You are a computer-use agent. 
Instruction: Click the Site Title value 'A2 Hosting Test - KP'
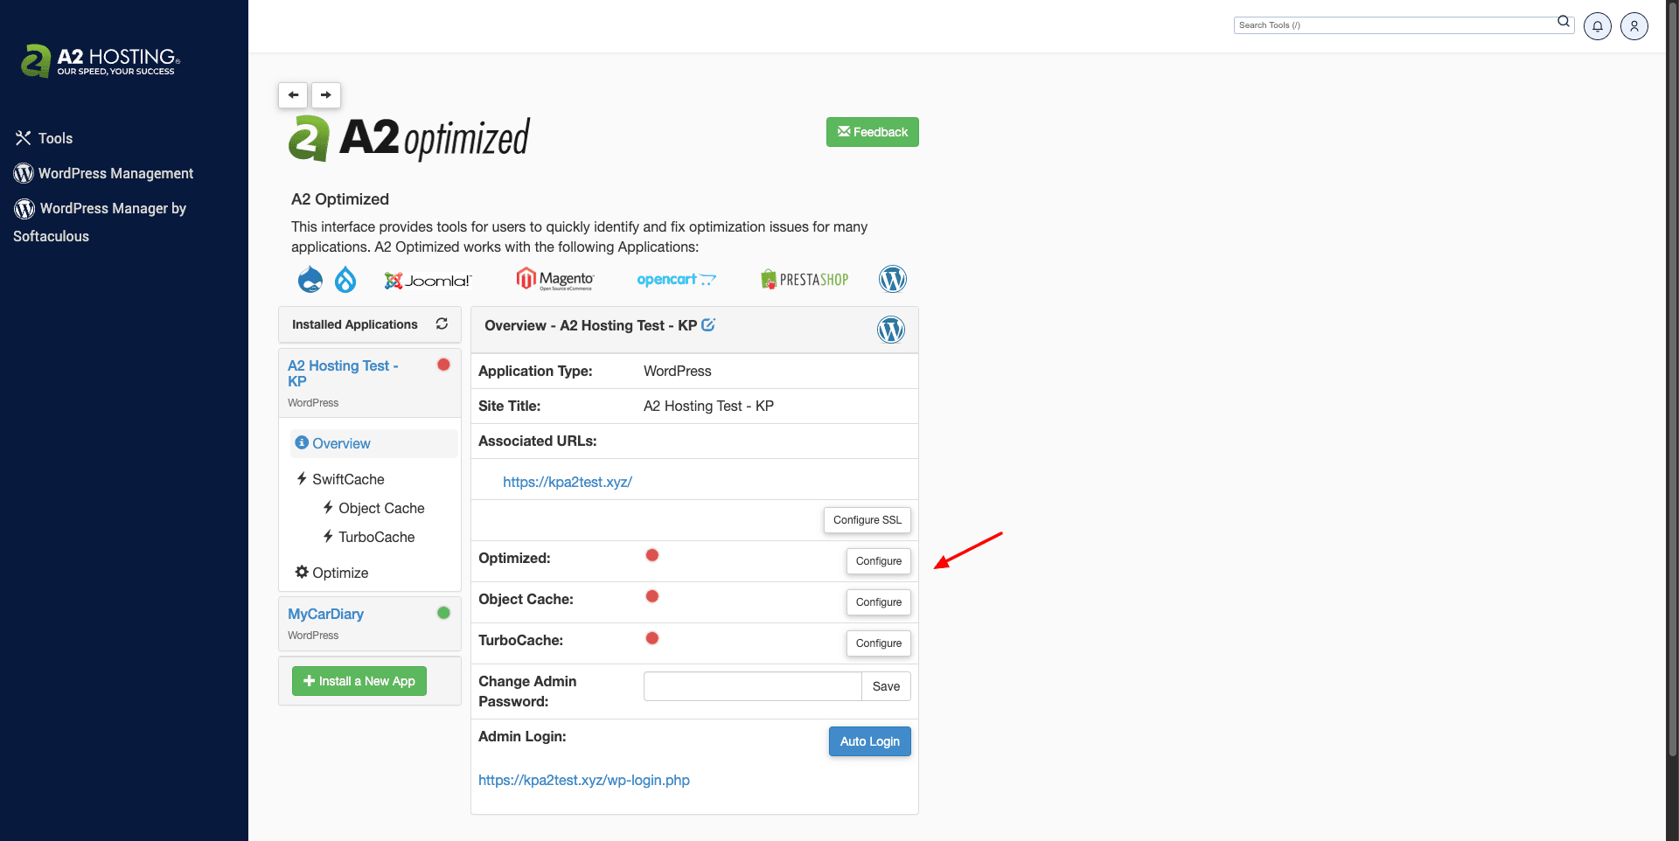click(x=708, y=406)
